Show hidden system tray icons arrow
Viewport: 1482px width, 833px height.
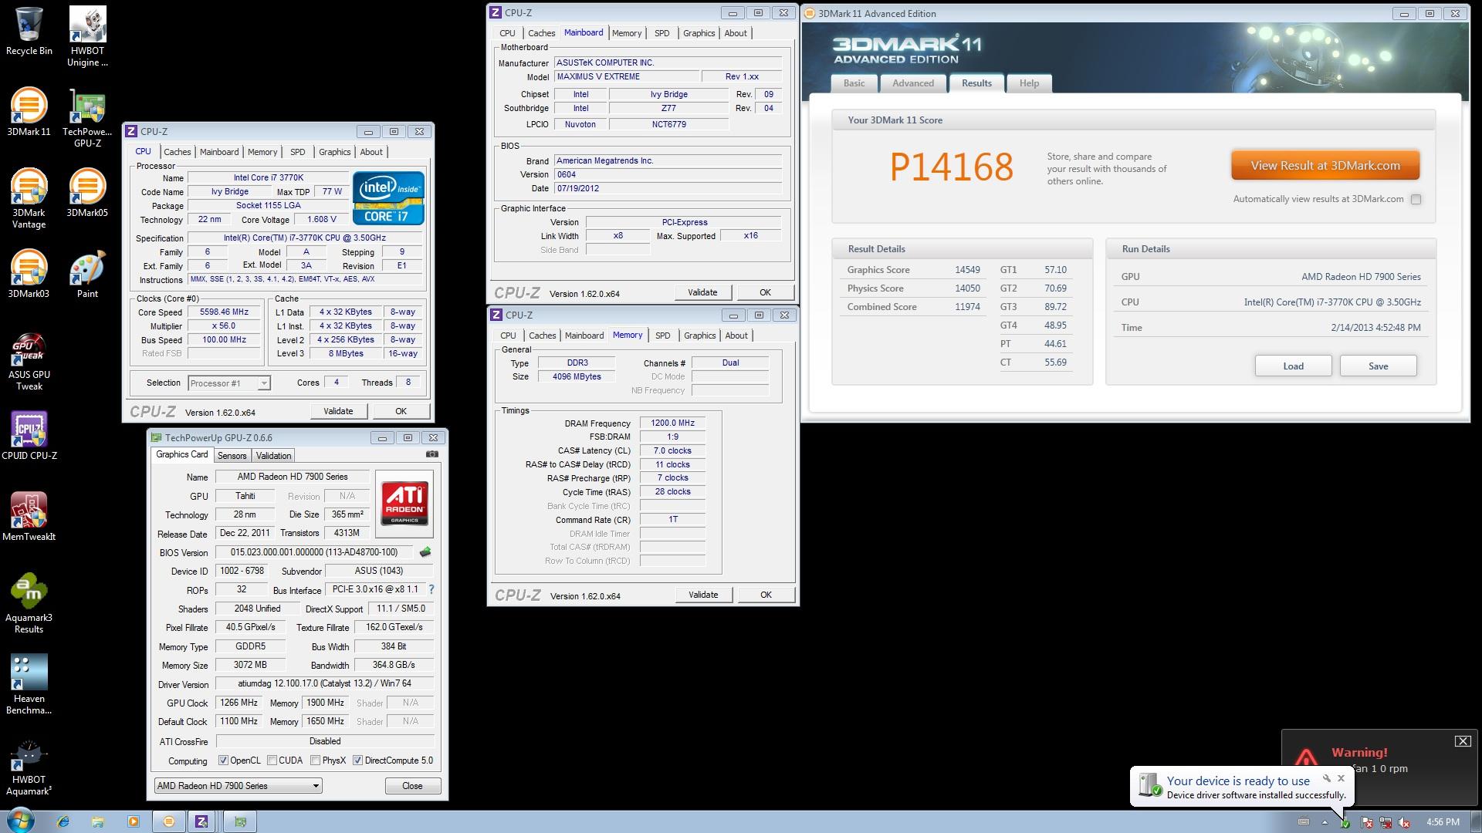pyautogui.click(x=1325, y=822)
